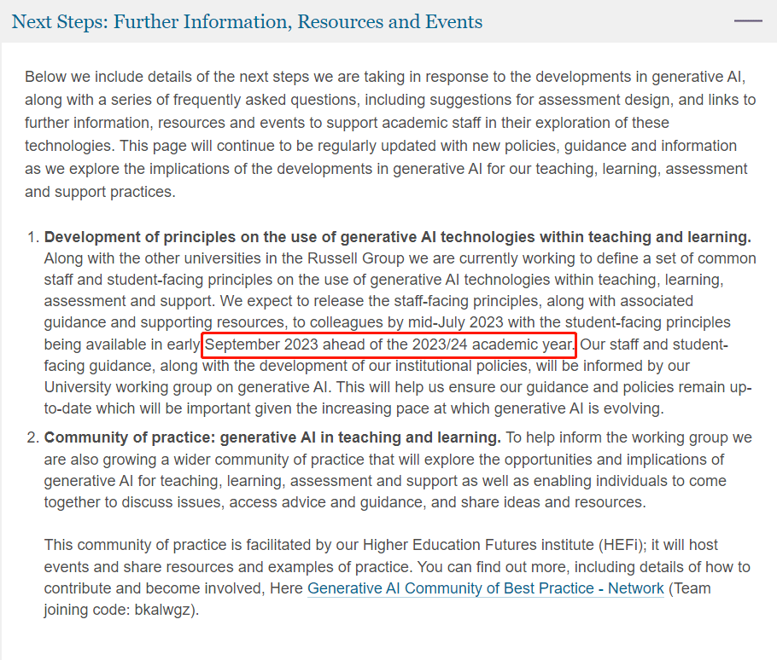777x660 pixels.
Task: Click the list number 1 marker
Action: [32, 237]
